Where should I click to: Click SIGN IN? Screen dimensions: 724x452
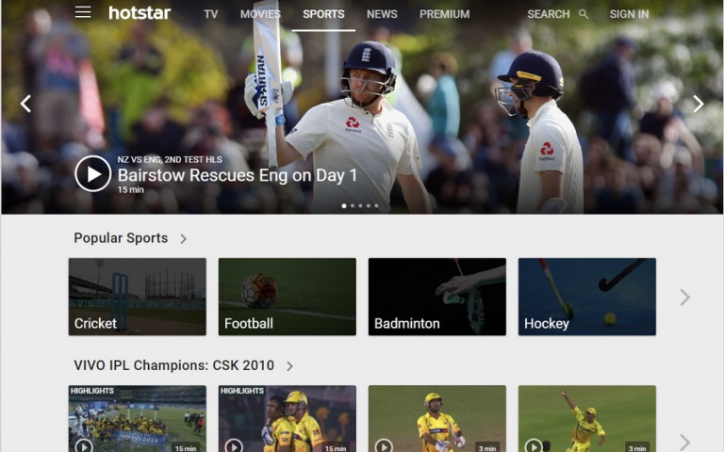tap(629, 14)
